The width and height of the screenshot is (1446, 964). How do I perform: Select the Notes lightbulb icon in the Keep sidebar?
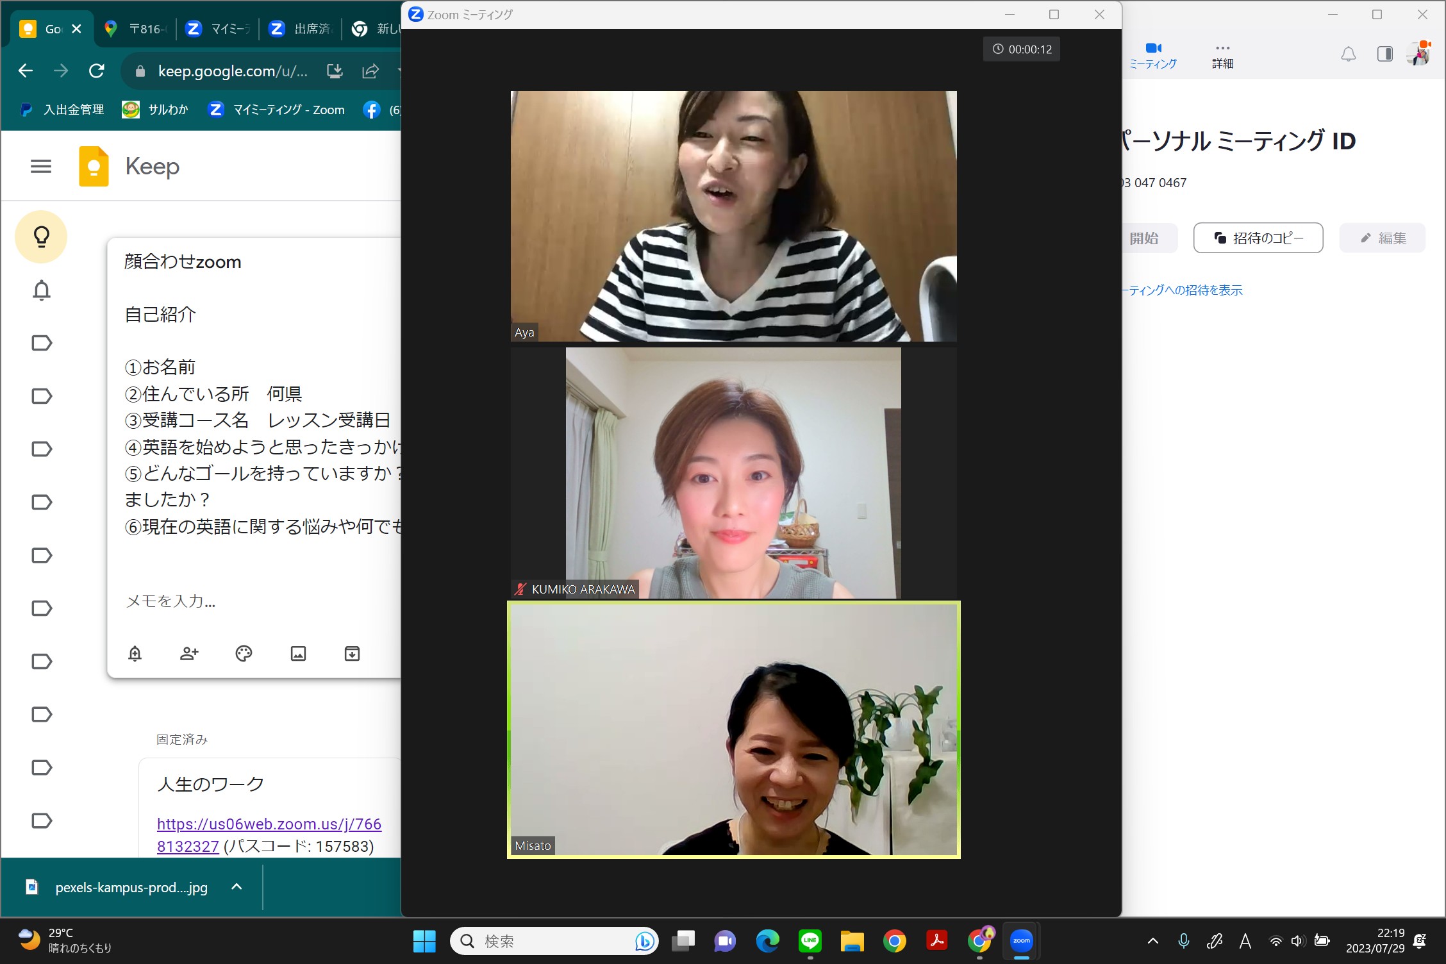[41, 237]
